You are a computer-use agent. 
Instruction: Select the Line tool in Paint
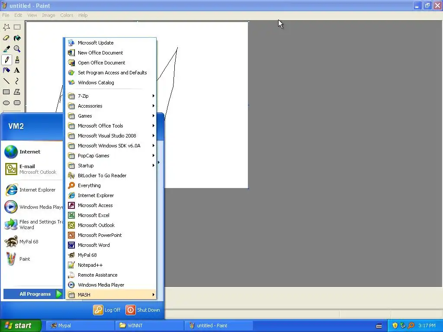6,81
